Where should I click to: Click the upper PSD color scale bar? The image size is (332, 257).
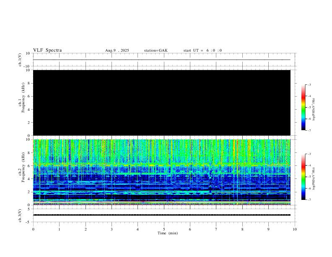coord(303,108)
